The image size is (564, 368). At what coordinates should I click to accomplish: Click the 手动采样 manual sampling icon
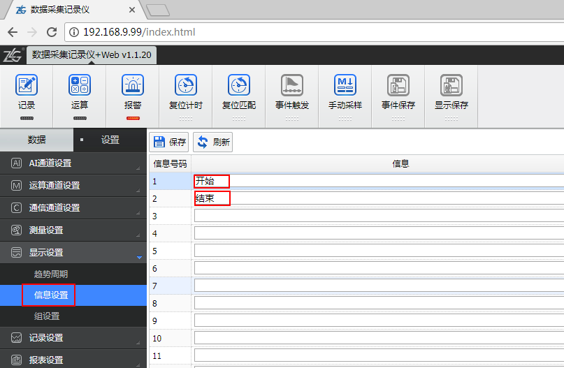[x=345, y=85]
